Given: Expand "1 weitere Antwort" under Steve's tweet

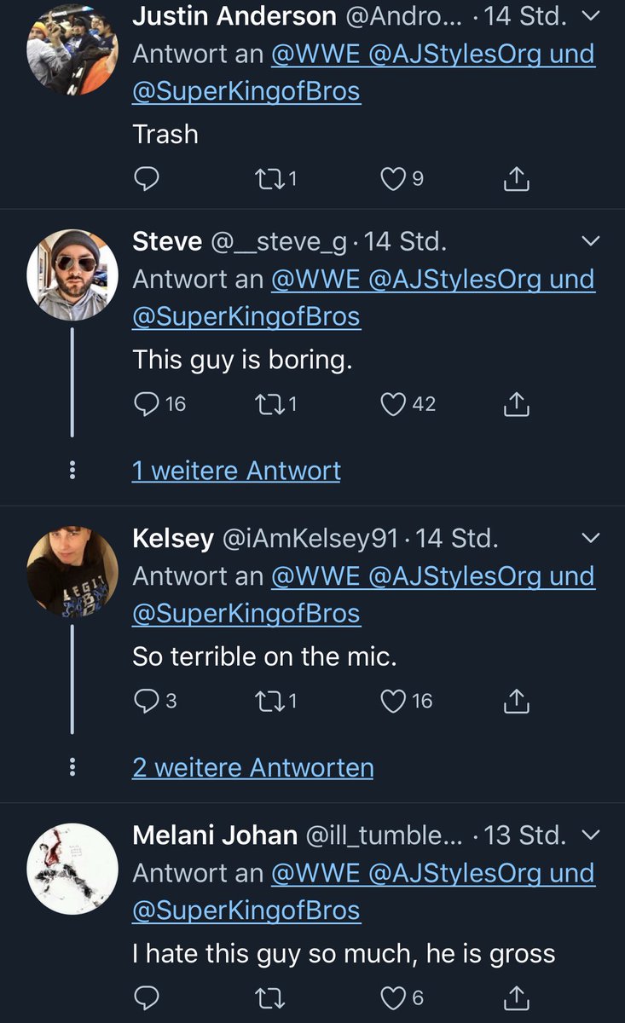Looking at the screenshot, I should point(236,471).
